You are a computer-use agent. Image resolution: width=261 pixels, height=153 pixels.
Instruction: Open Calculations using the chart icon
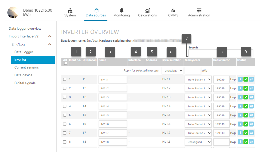[147, 11]
